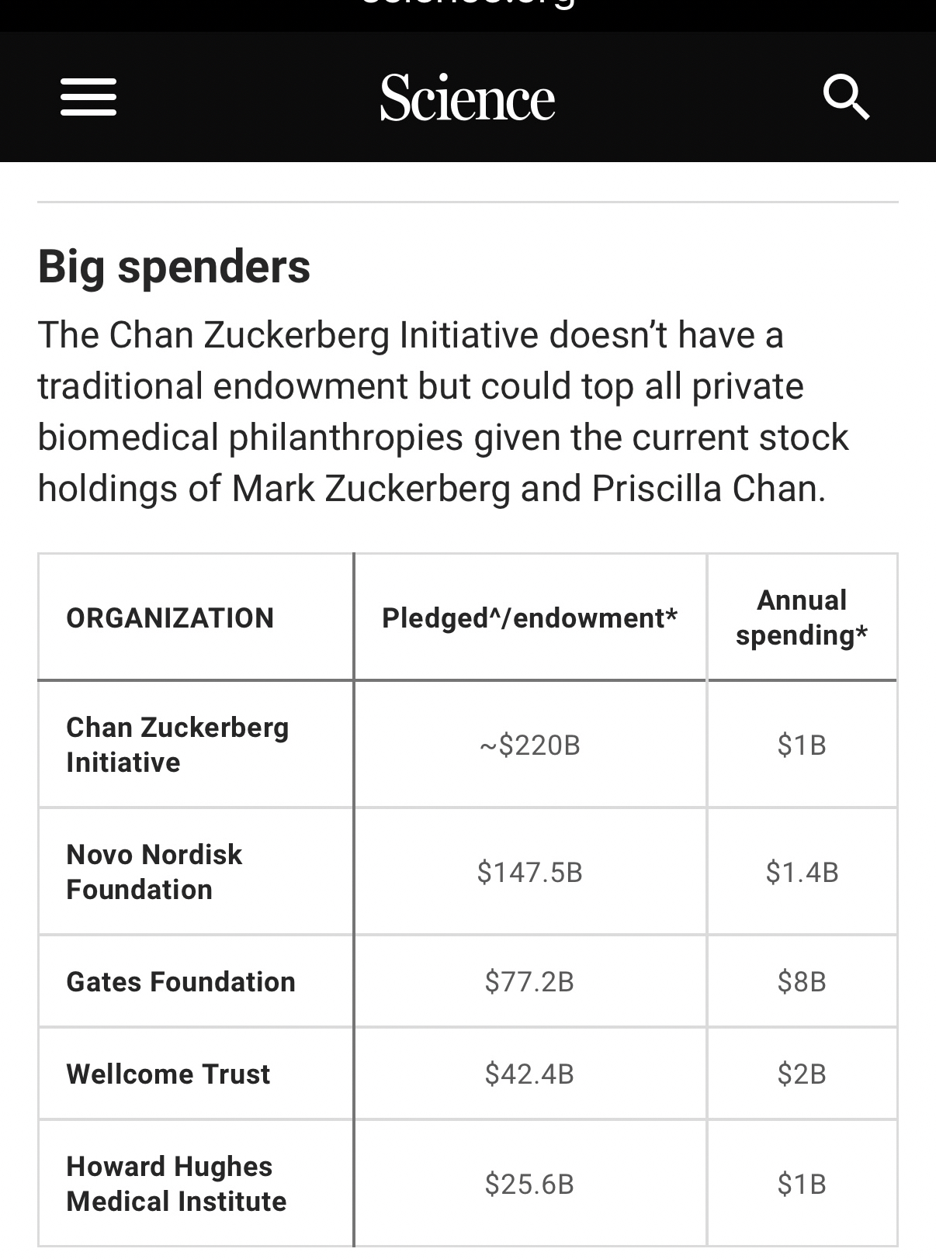Open the hamburger navigation menu
The height and width of the screenshot is (1259, 936).
[x=88, y=98]
